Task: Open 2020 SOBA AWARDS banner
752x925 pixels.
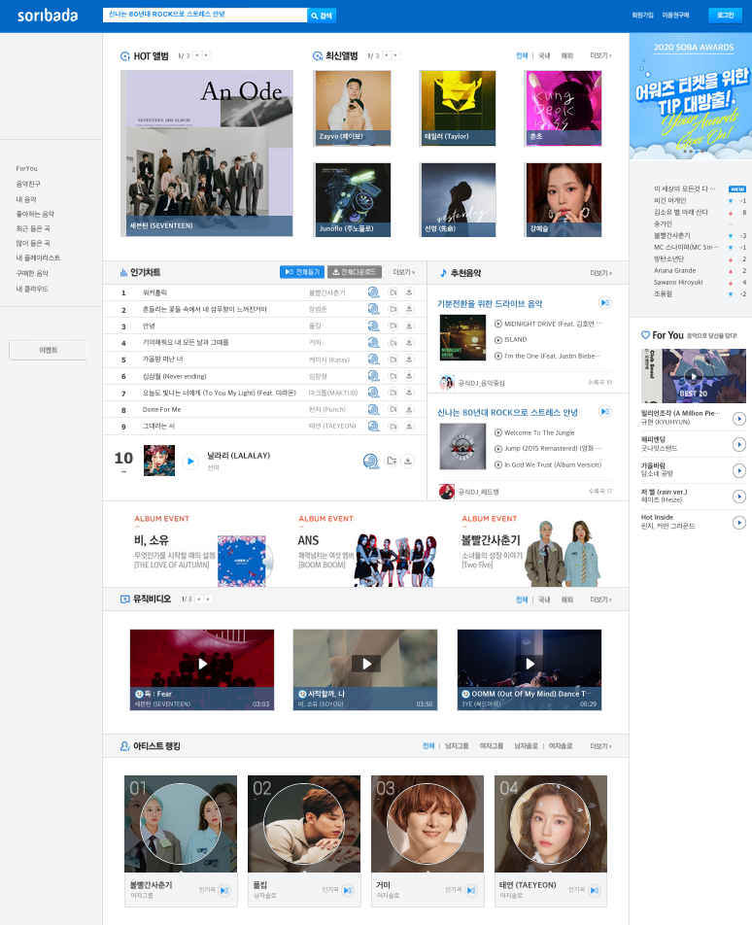Action: coord(691,96)
